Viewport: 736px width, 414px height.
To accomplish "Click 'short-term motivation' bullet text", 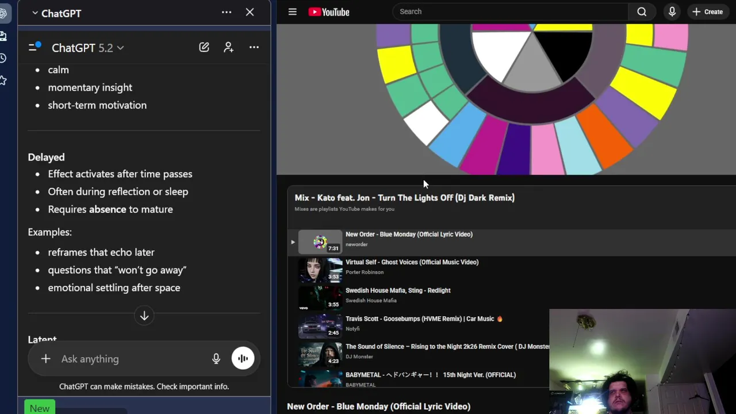I will (x=97, y=105).
